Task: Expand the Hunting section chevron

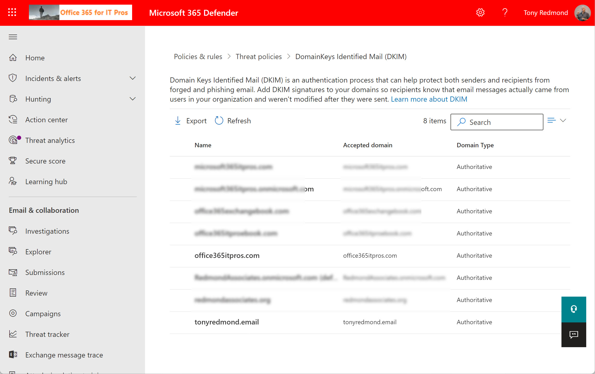Action: click(132, 99)
